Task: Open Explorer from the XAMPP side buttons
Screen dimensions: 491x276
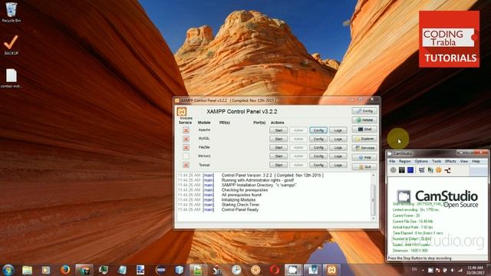Action: [364, 139]
